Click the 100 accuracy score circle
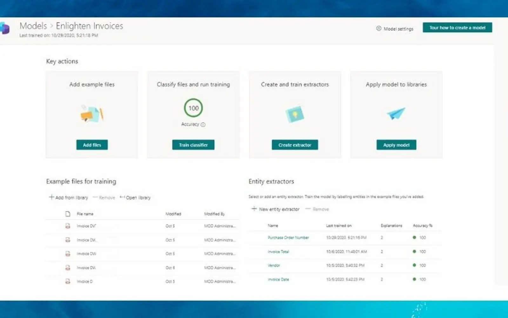The width and height of the screenshot is (508, 318). pos(193,108)
